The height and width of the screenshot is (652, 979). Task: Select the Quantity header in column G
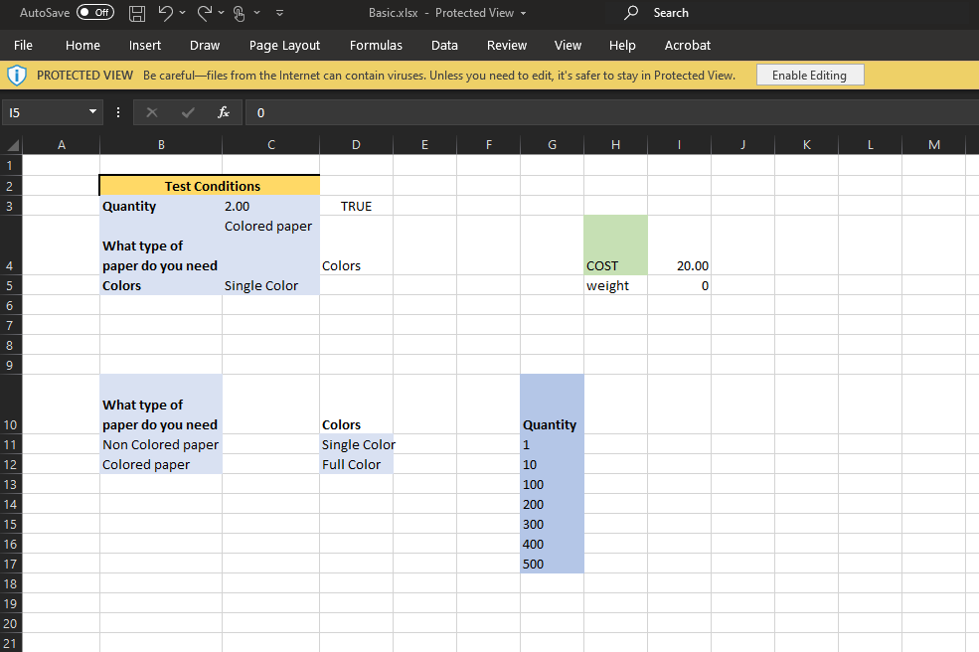[x=552, y=405]
